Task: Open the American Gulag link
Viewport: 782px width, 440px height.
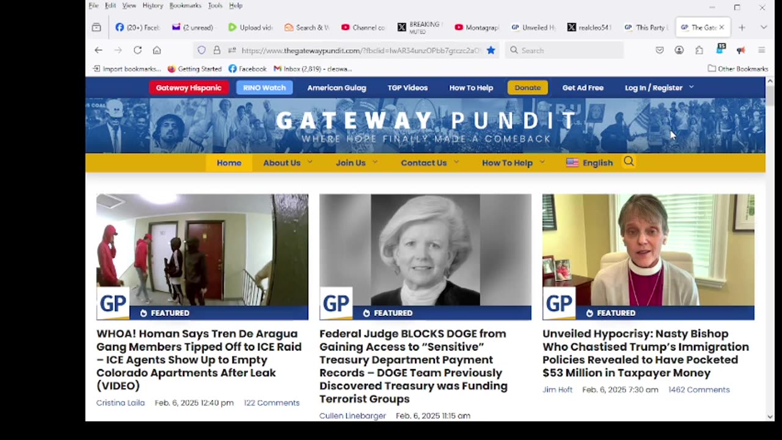Action: click(337, 87)
